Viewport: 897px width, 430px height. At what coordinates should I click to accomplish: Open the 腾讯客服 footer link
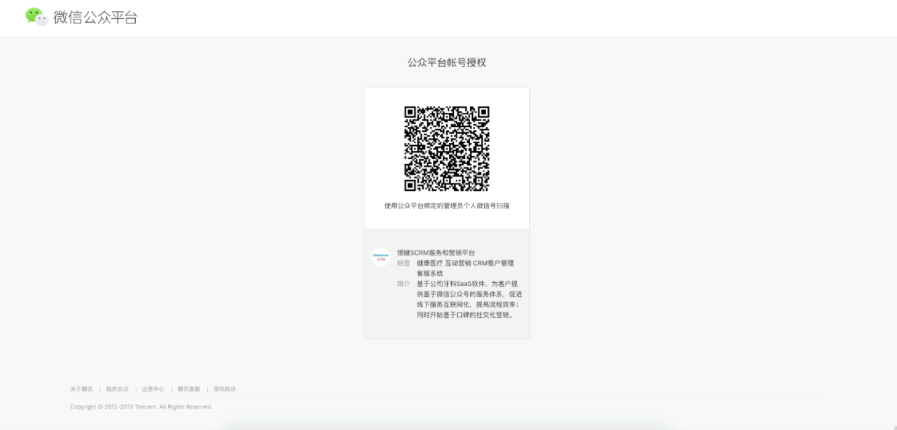coord(189,389)
